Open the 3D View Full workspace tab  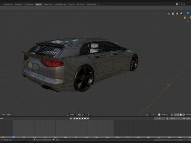(8, 4)
